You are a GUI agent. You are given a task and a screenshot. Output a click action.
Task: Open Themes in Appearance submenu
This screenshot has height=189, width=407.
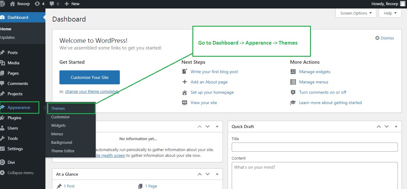(58, 108)
